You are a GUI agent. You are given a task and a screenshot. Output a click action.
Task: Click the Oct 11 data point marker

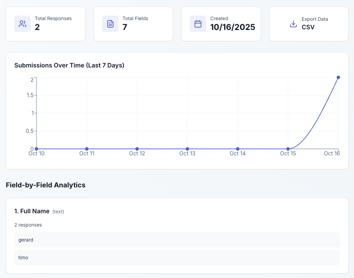point(87,149)
